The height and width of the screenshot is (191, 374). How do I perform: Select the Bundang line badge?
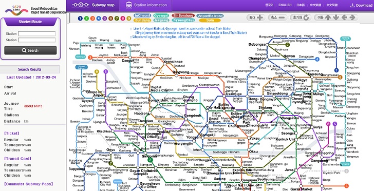(x=142, y=20)
